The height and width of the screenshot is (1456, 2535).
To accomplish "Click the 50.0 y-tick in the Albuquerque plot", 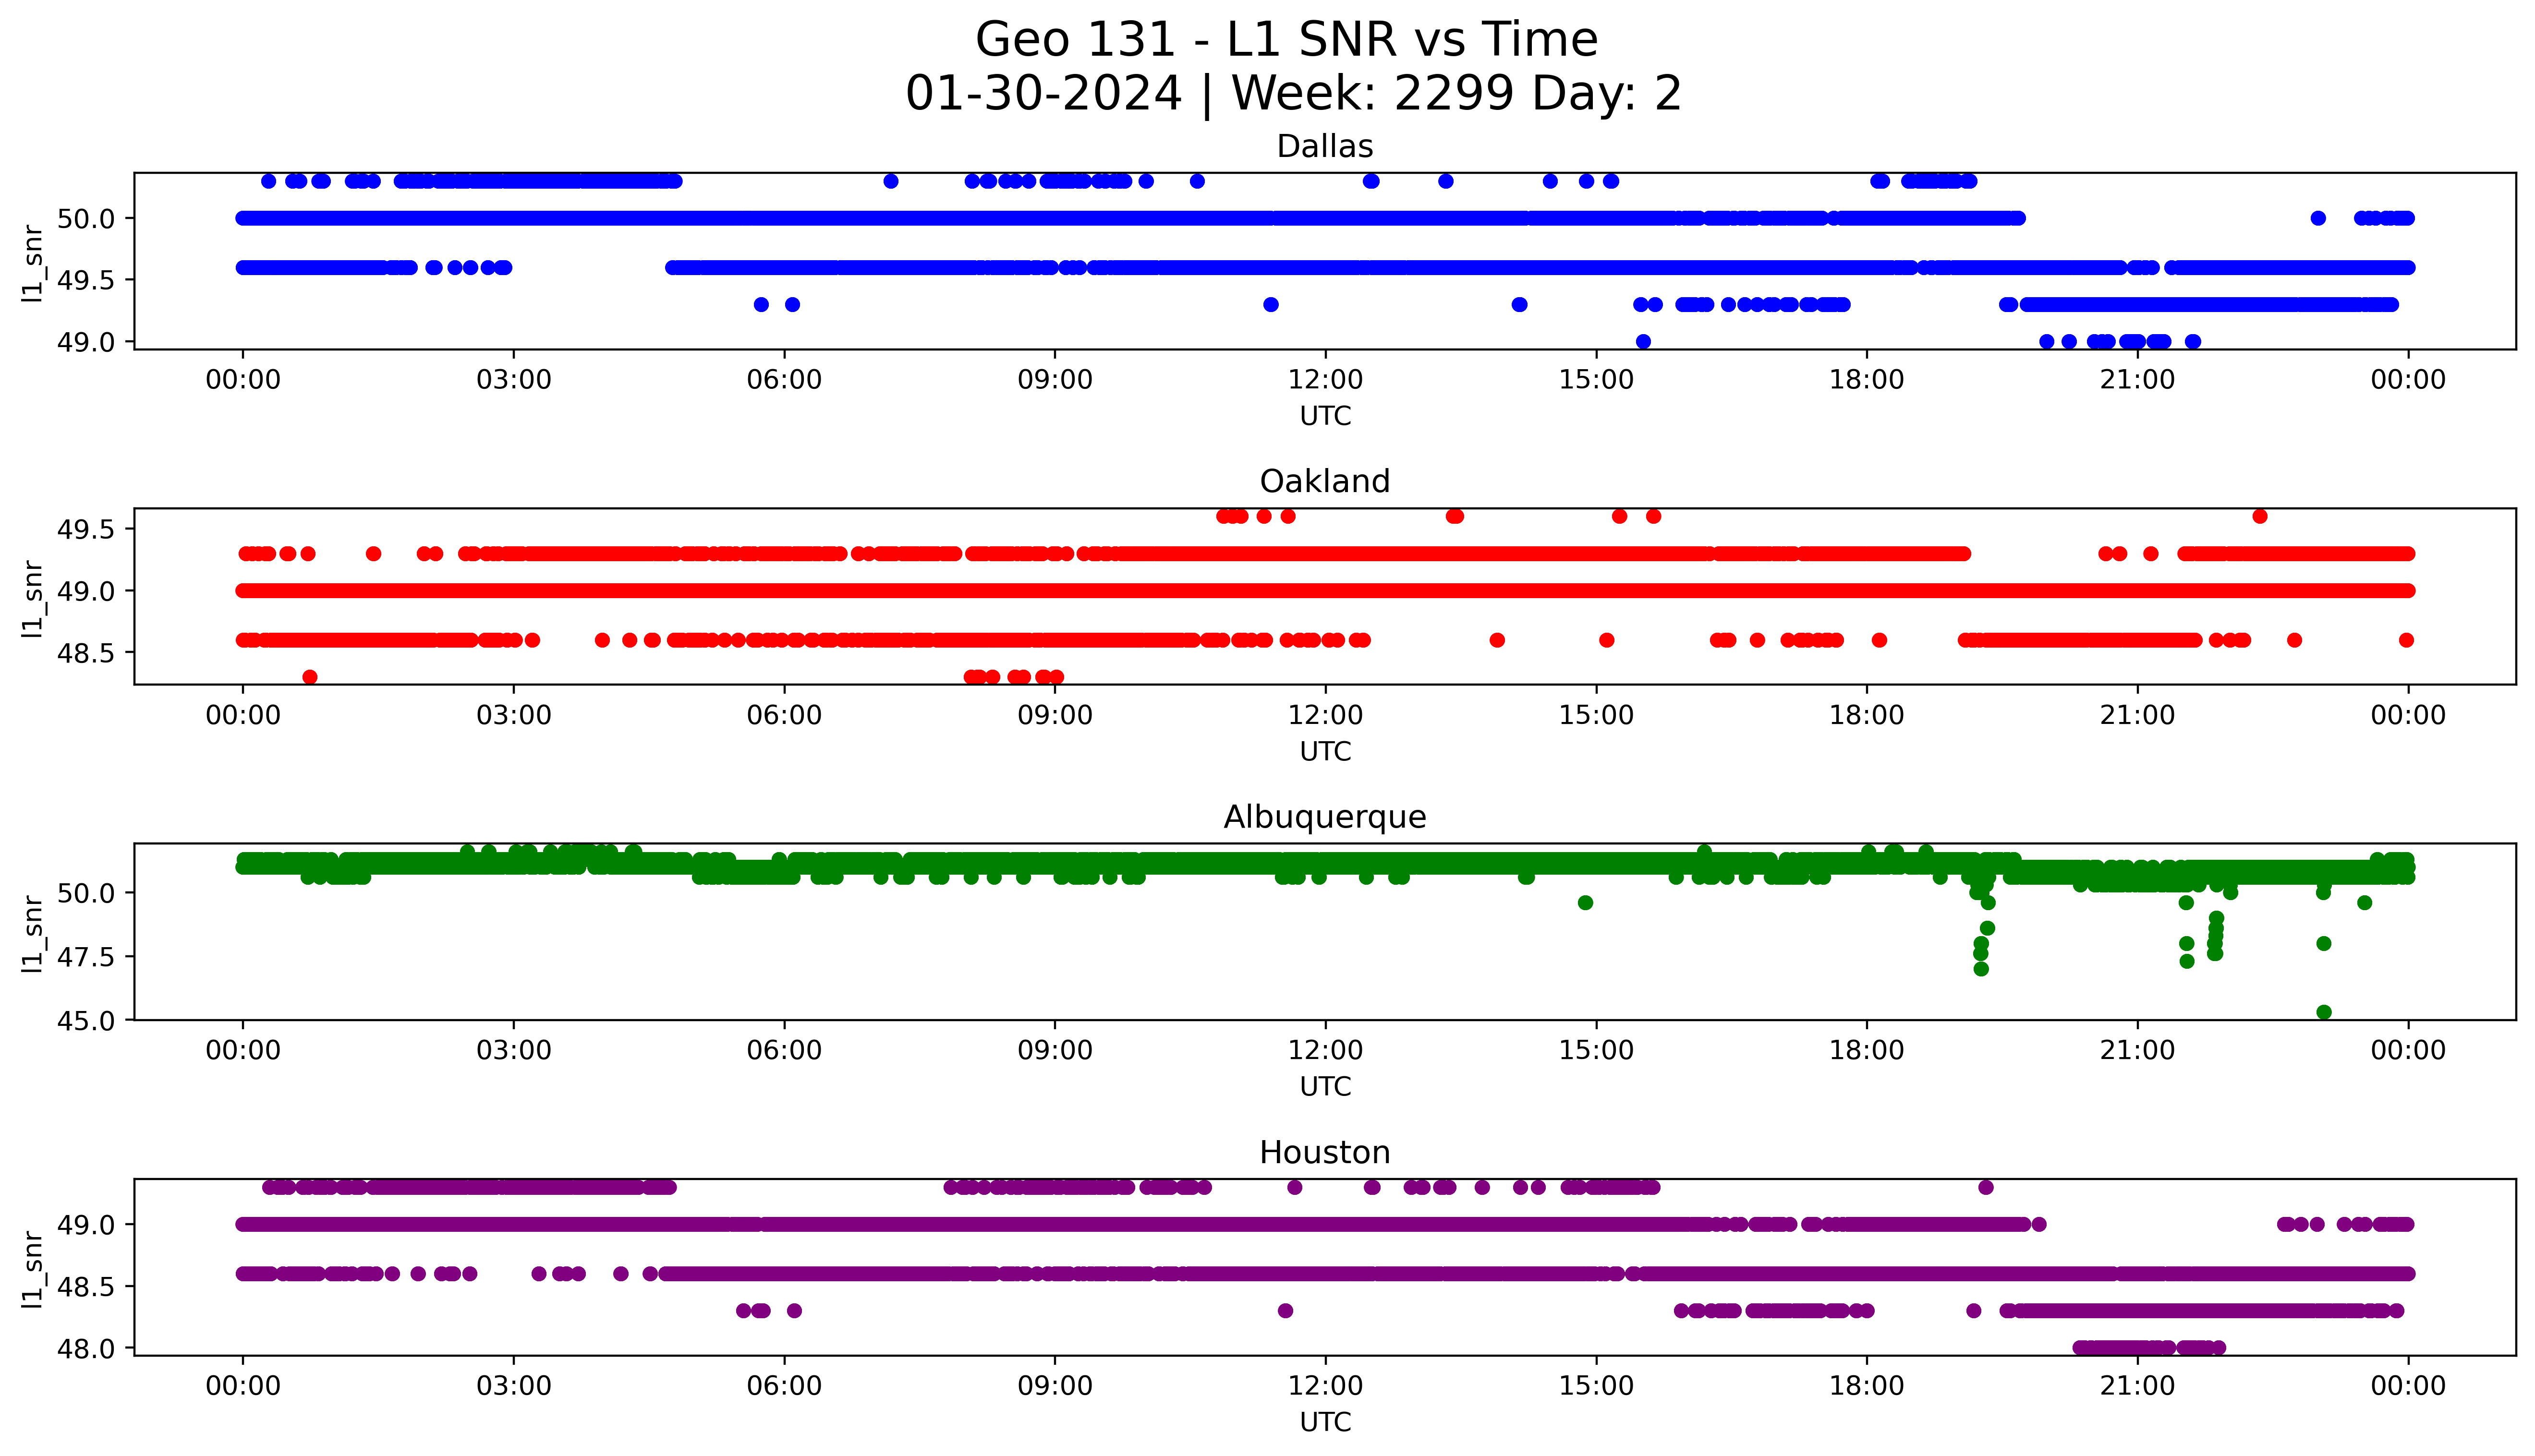I will pos(86,893).
